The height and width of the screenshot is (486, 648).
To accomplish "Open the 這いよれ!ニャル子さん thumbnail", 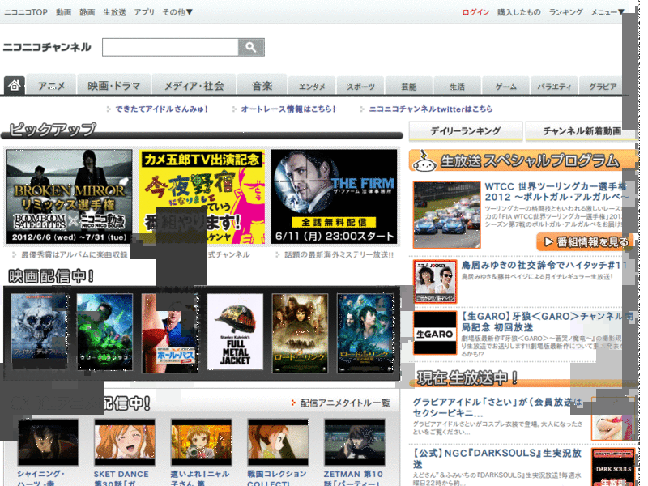I will 201,442.
